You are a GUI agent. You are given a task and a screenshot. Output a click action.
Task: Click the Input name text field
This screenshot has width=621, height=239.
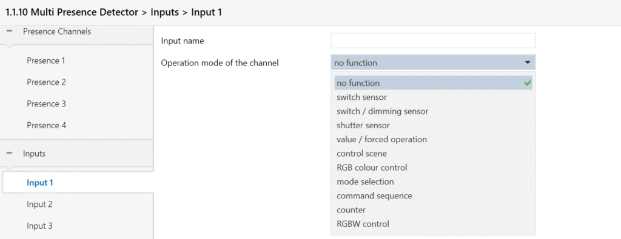tap(433, 41)
